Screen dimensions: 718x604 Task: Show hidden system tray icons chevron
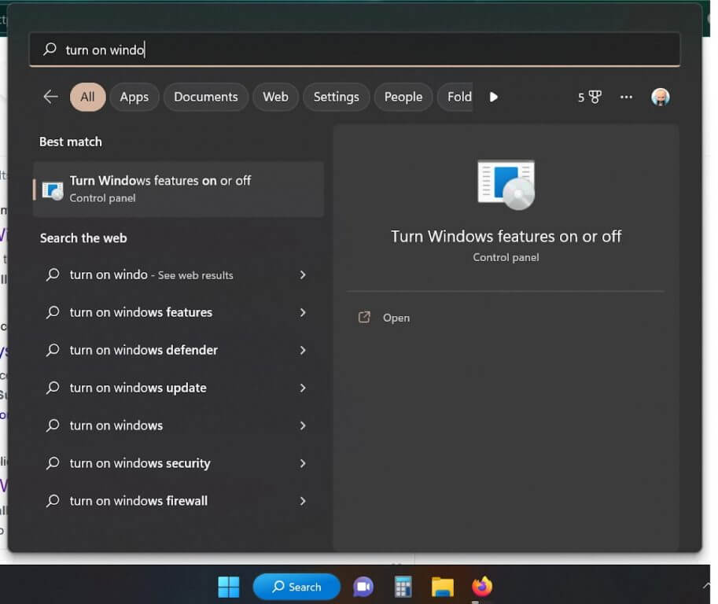click(706, 585)
